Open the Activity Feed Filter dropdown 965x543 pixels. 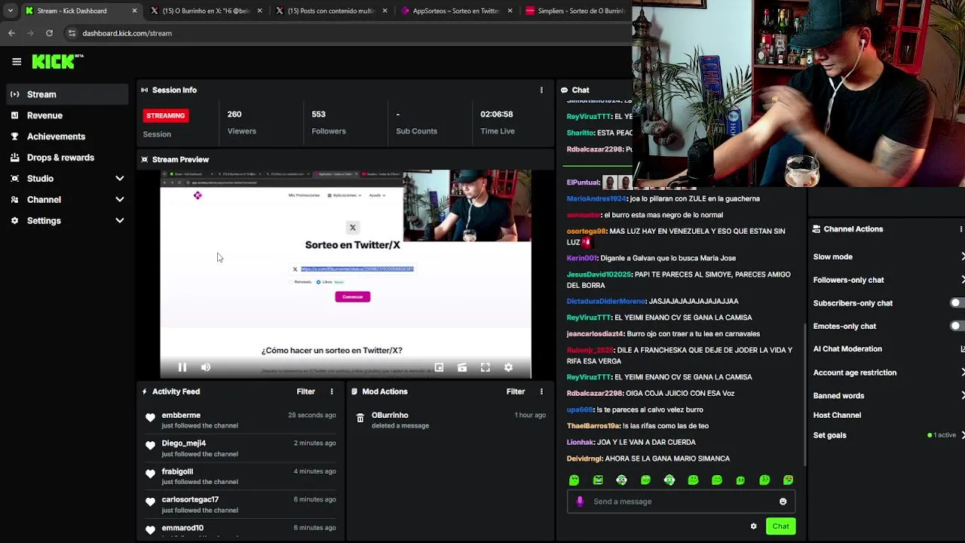(305, 391)
